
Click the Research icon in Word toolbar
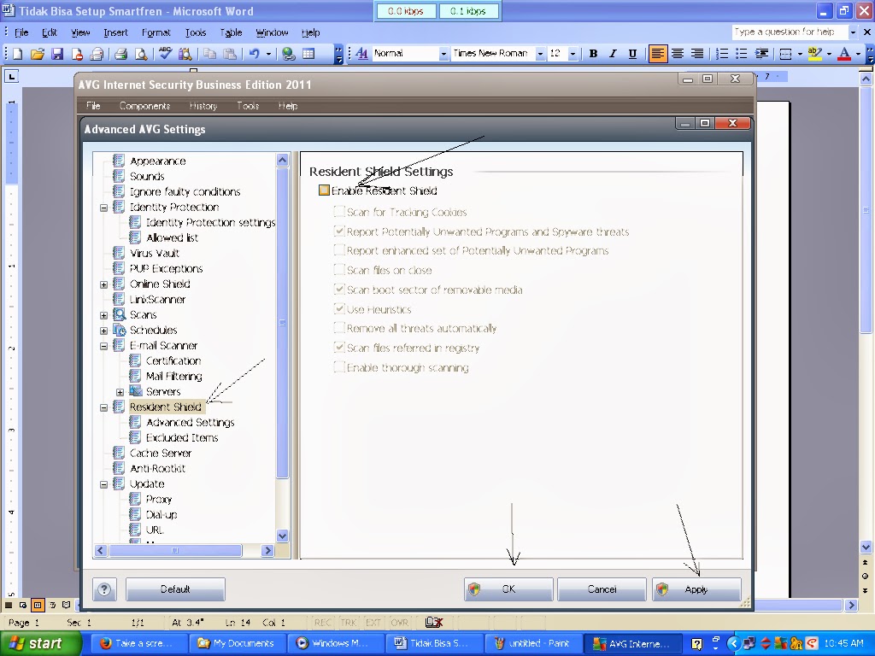(185, 54)
